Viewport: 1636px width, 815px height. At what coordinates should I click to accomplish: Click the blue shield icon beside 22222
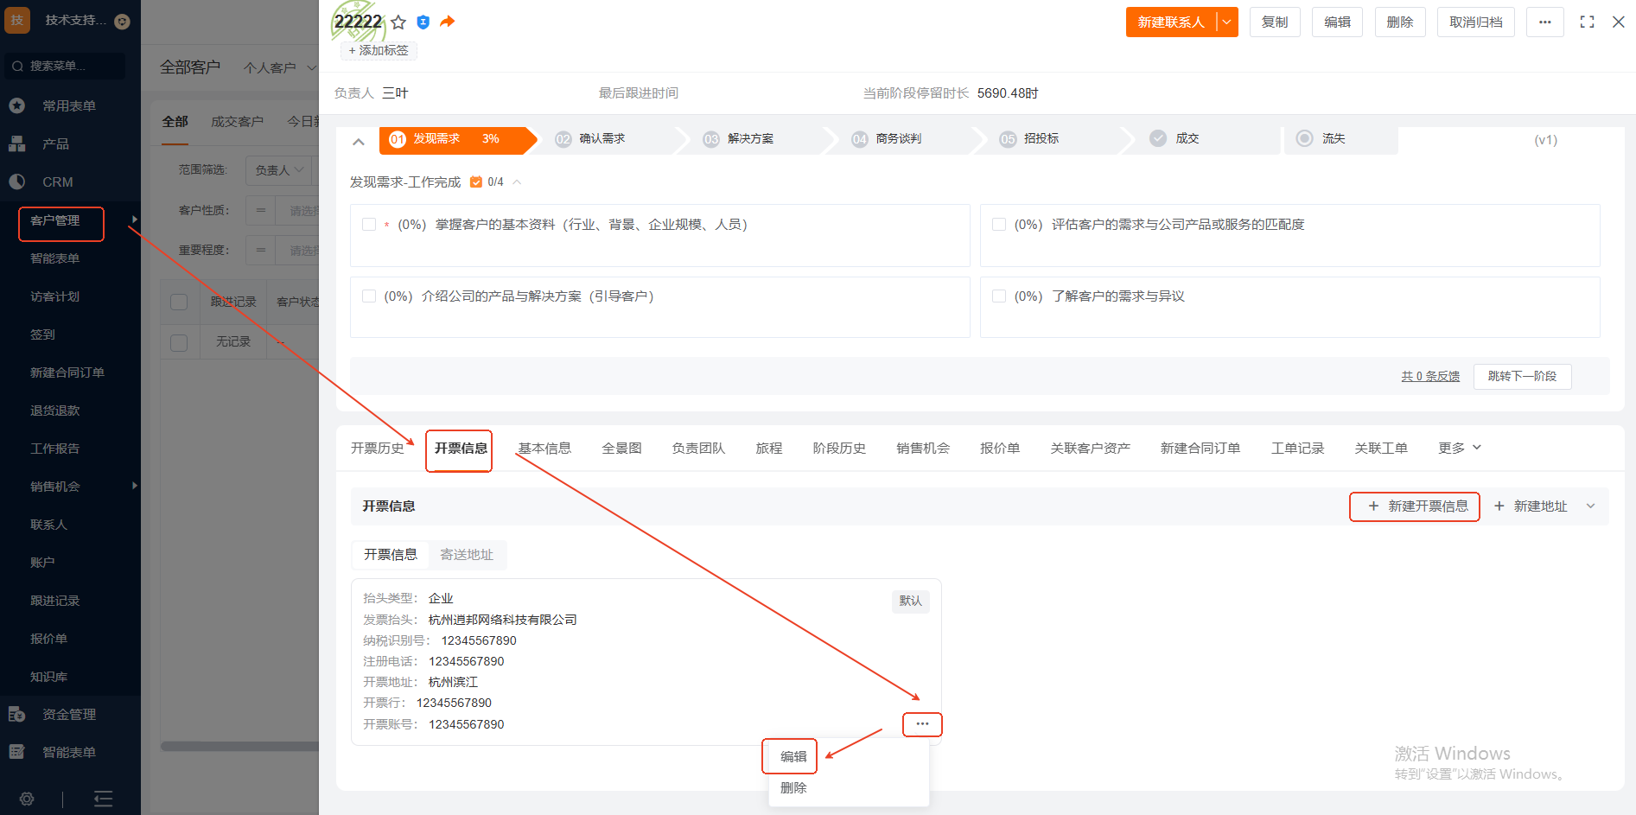(423, 22)
